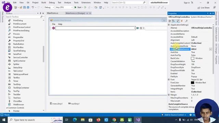Click the File menu on the designed form
The width and height of the screenshot is (219, 123).
click(54, 24)
